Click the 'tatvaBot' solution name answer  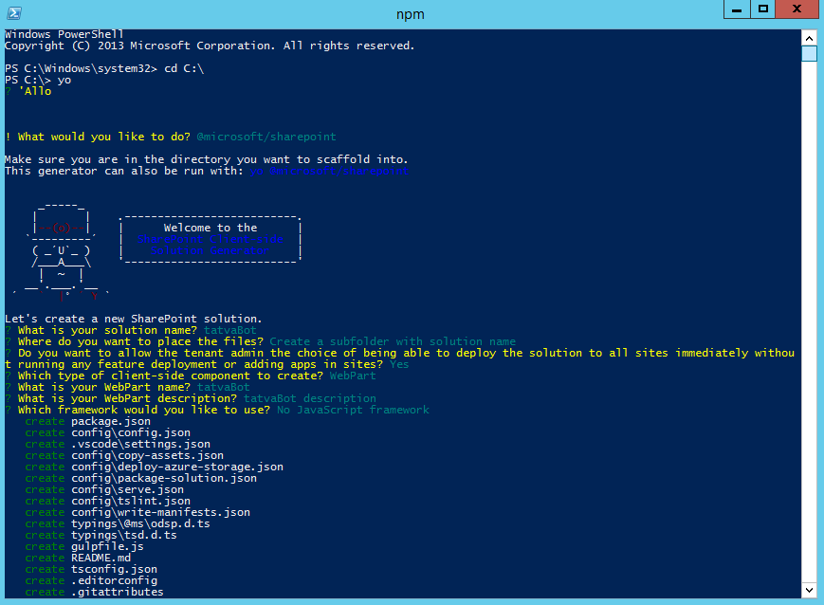tap(230, 330)
